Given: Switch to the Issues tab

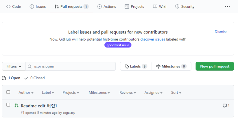Looking at the screenshot, I should click(38, 6).
